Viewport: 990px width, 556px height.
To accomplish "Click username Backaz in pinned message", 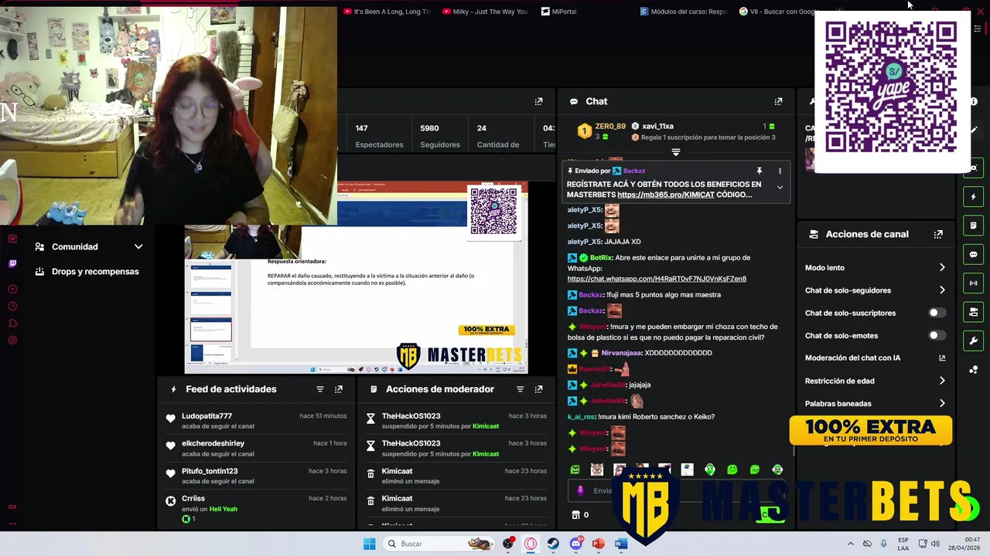I will tap(633, 171).
